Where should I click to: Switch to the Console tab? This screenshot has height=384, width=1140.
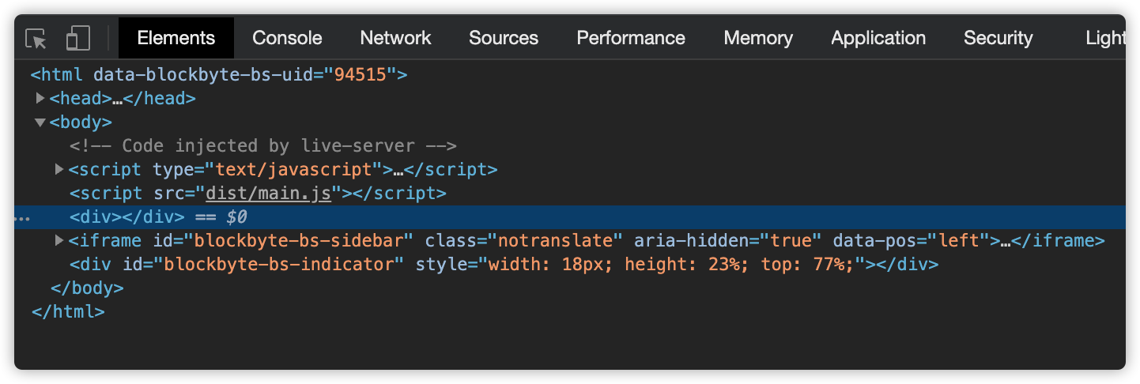[287, 38]
